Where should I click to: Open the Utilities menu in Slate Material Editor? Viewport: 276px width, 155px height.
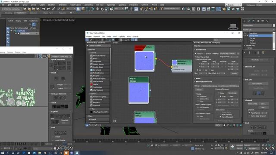[135, 37]
